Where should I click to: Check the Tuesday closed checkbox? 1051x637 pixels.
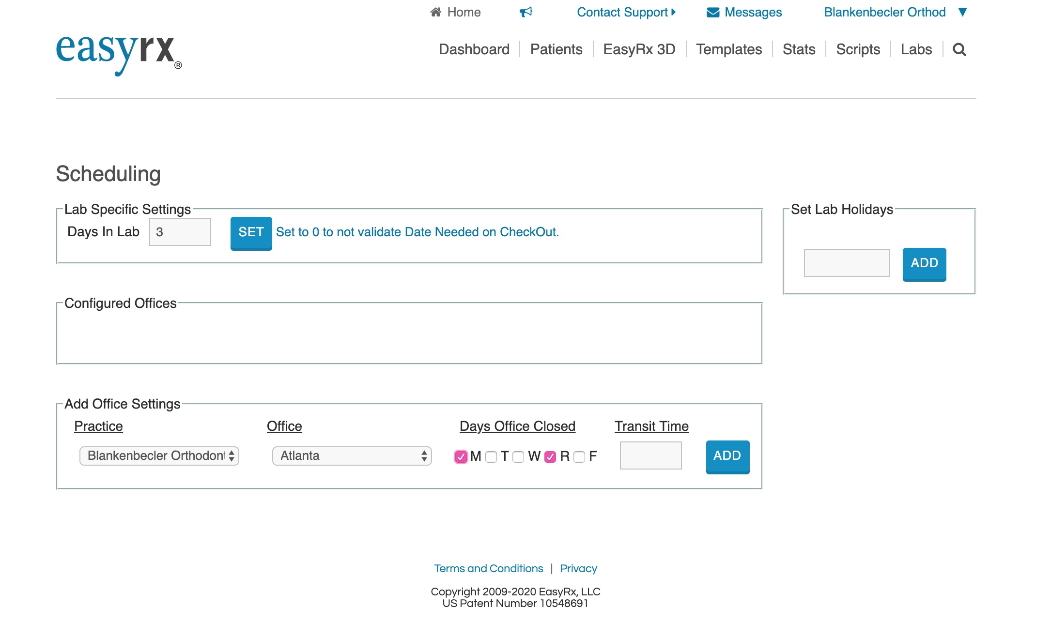tap(491, 456)
